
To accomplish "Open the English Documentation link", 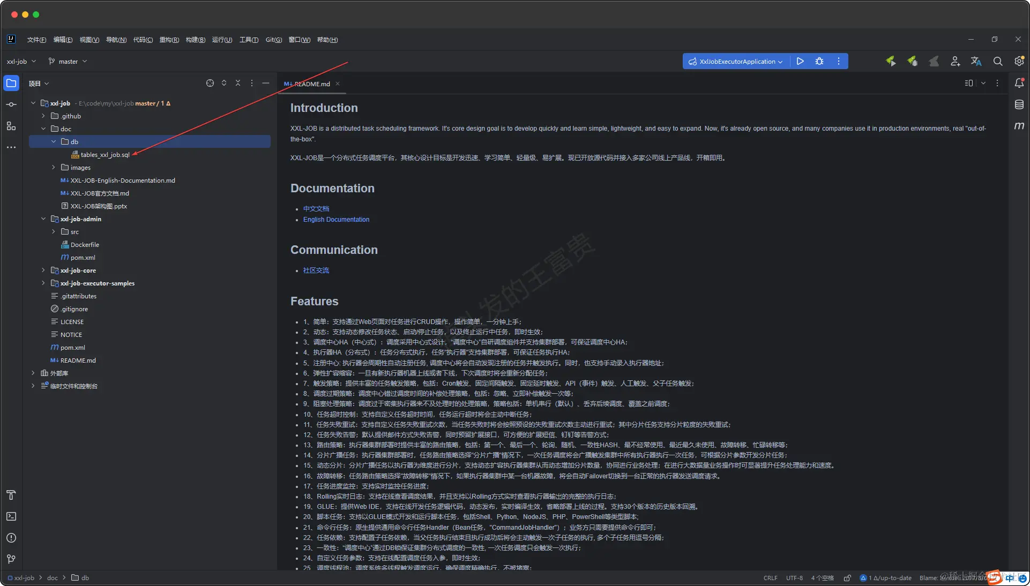I will (x=336, y=220).
